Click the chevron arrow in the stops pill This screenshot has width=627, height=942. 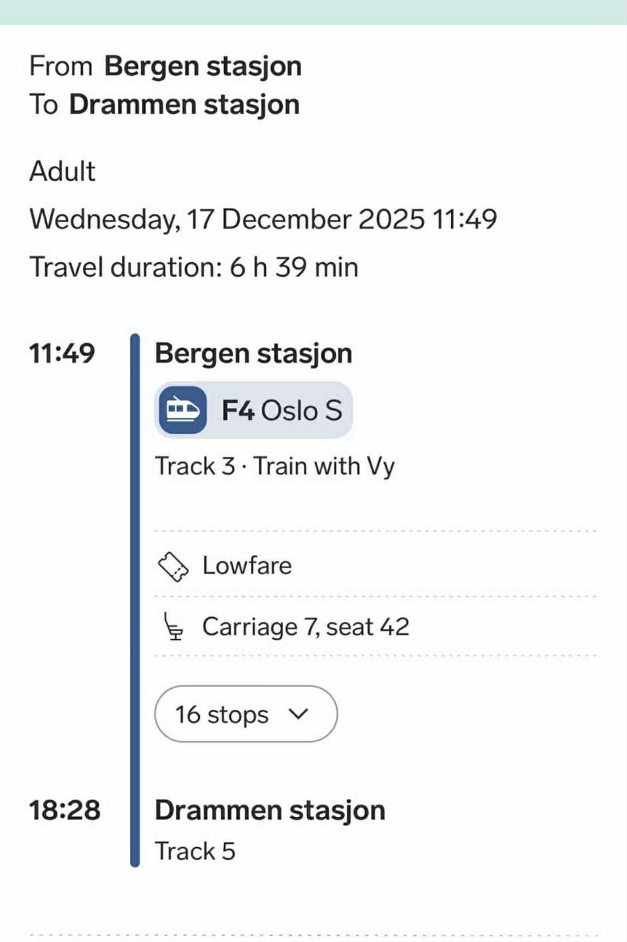298,713
